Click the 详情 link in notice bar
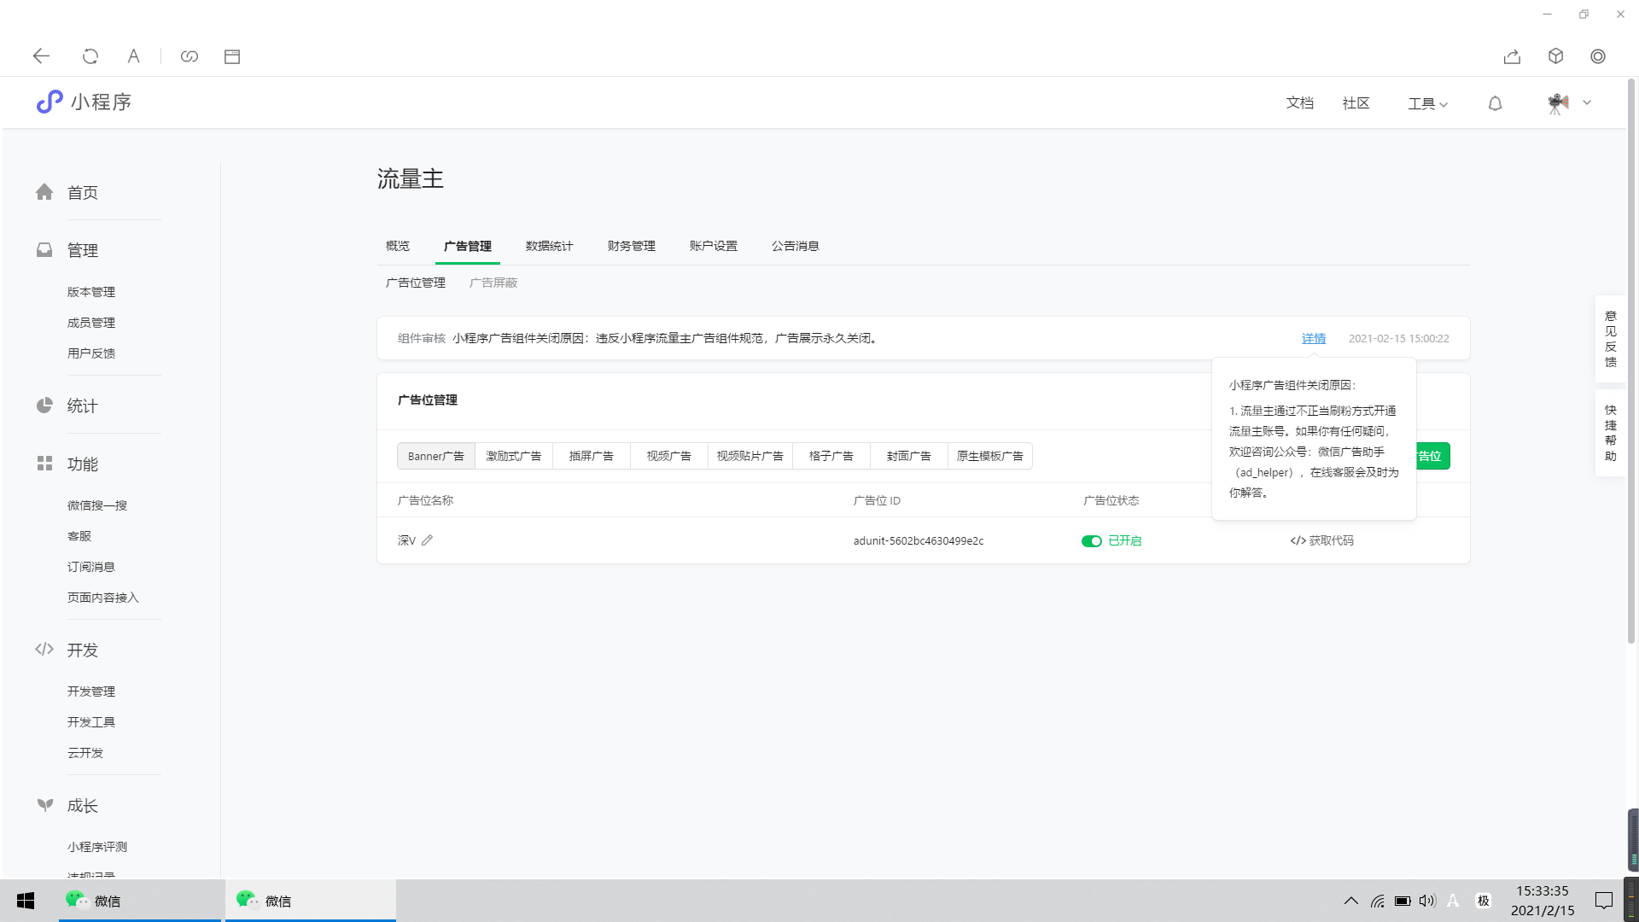The width and height of the screenshot is (1639, 922). (x=1313, y=338)
